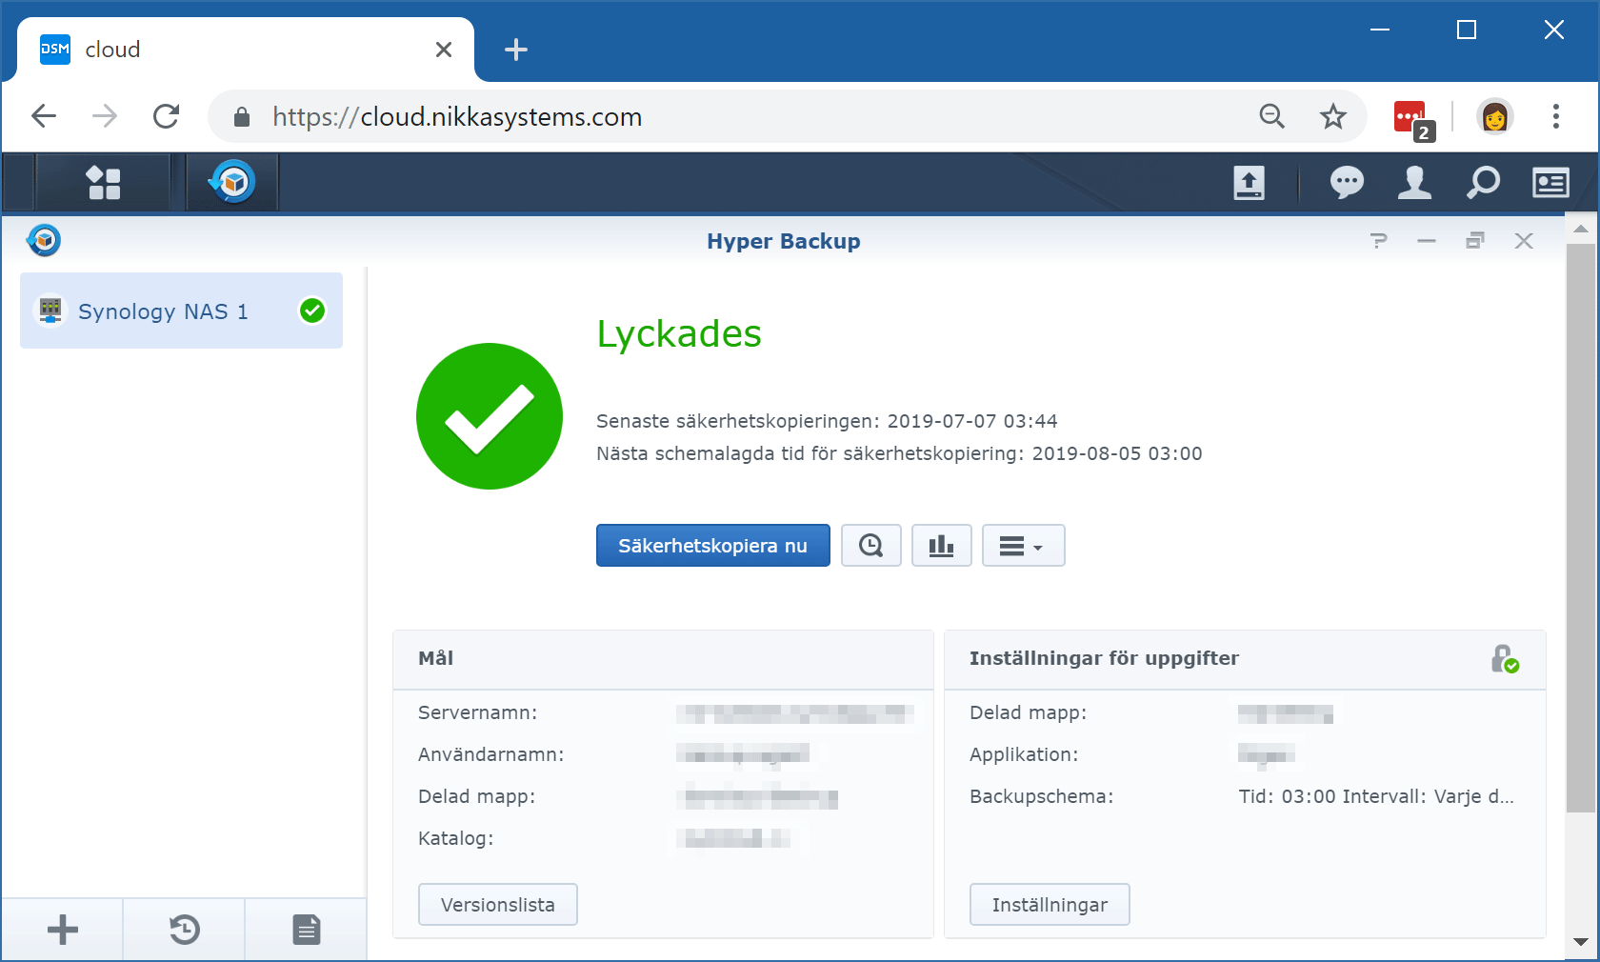Click the Inställningar button
This screenshot has width=1600, height=962.
coord(1050,905)
